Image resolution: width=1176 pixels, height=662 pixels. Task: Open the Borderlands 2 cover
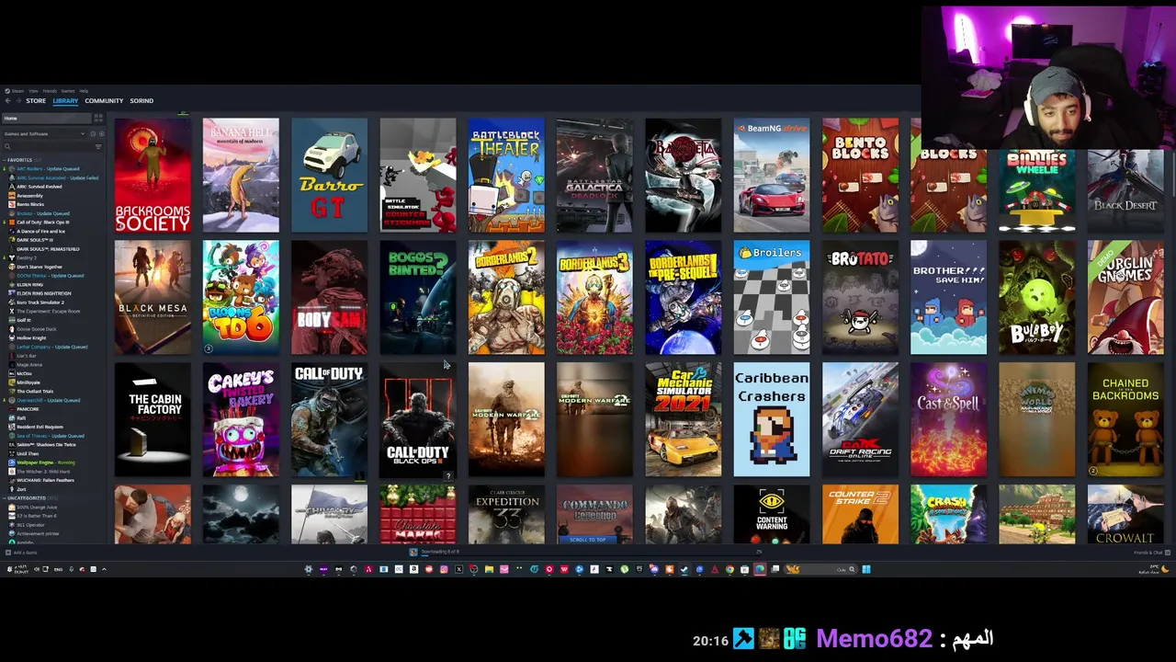tap(506, 297)
